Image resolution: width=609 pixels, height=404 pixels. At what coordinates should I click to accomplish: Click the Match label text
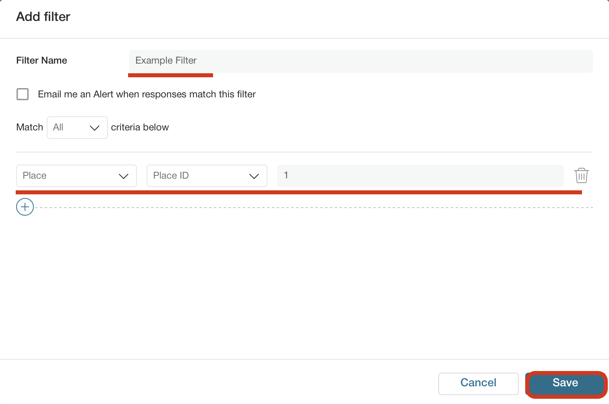tap(29, 127)
